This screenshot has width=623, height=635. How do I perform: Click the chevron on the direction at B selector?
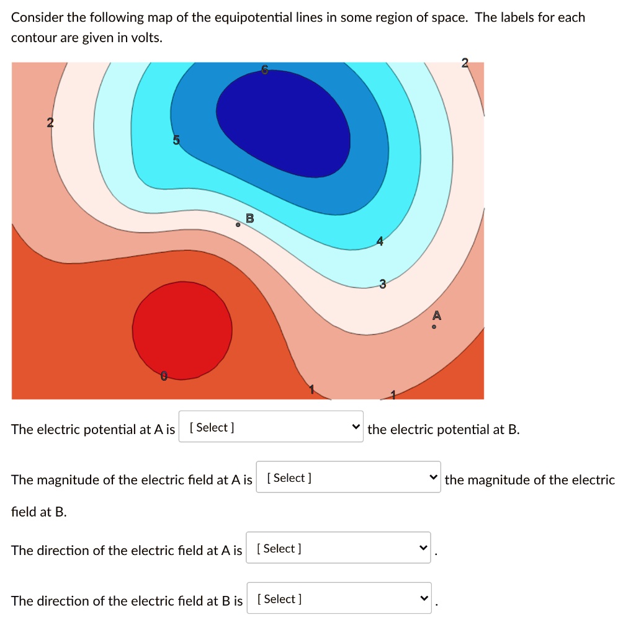[424, 598]
